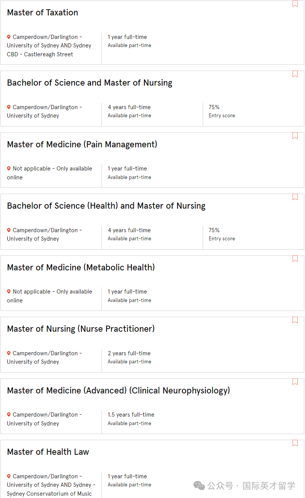Click the location pin in Metabolic Health card

click(x=9, y=292)
